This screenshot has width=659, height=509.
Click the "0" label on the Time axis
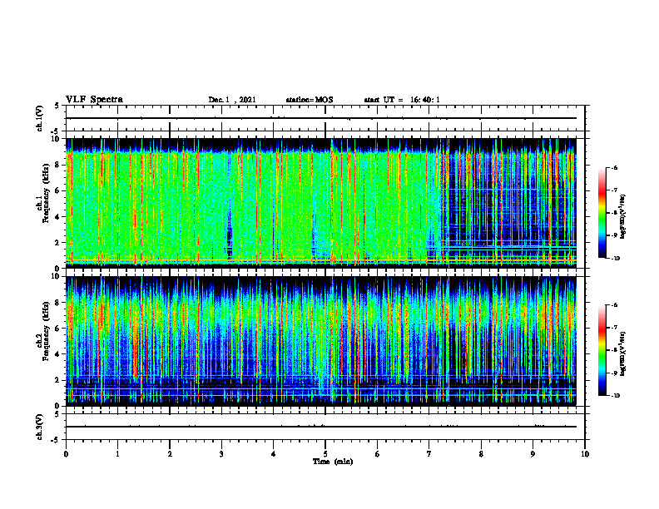click(66, 454)
